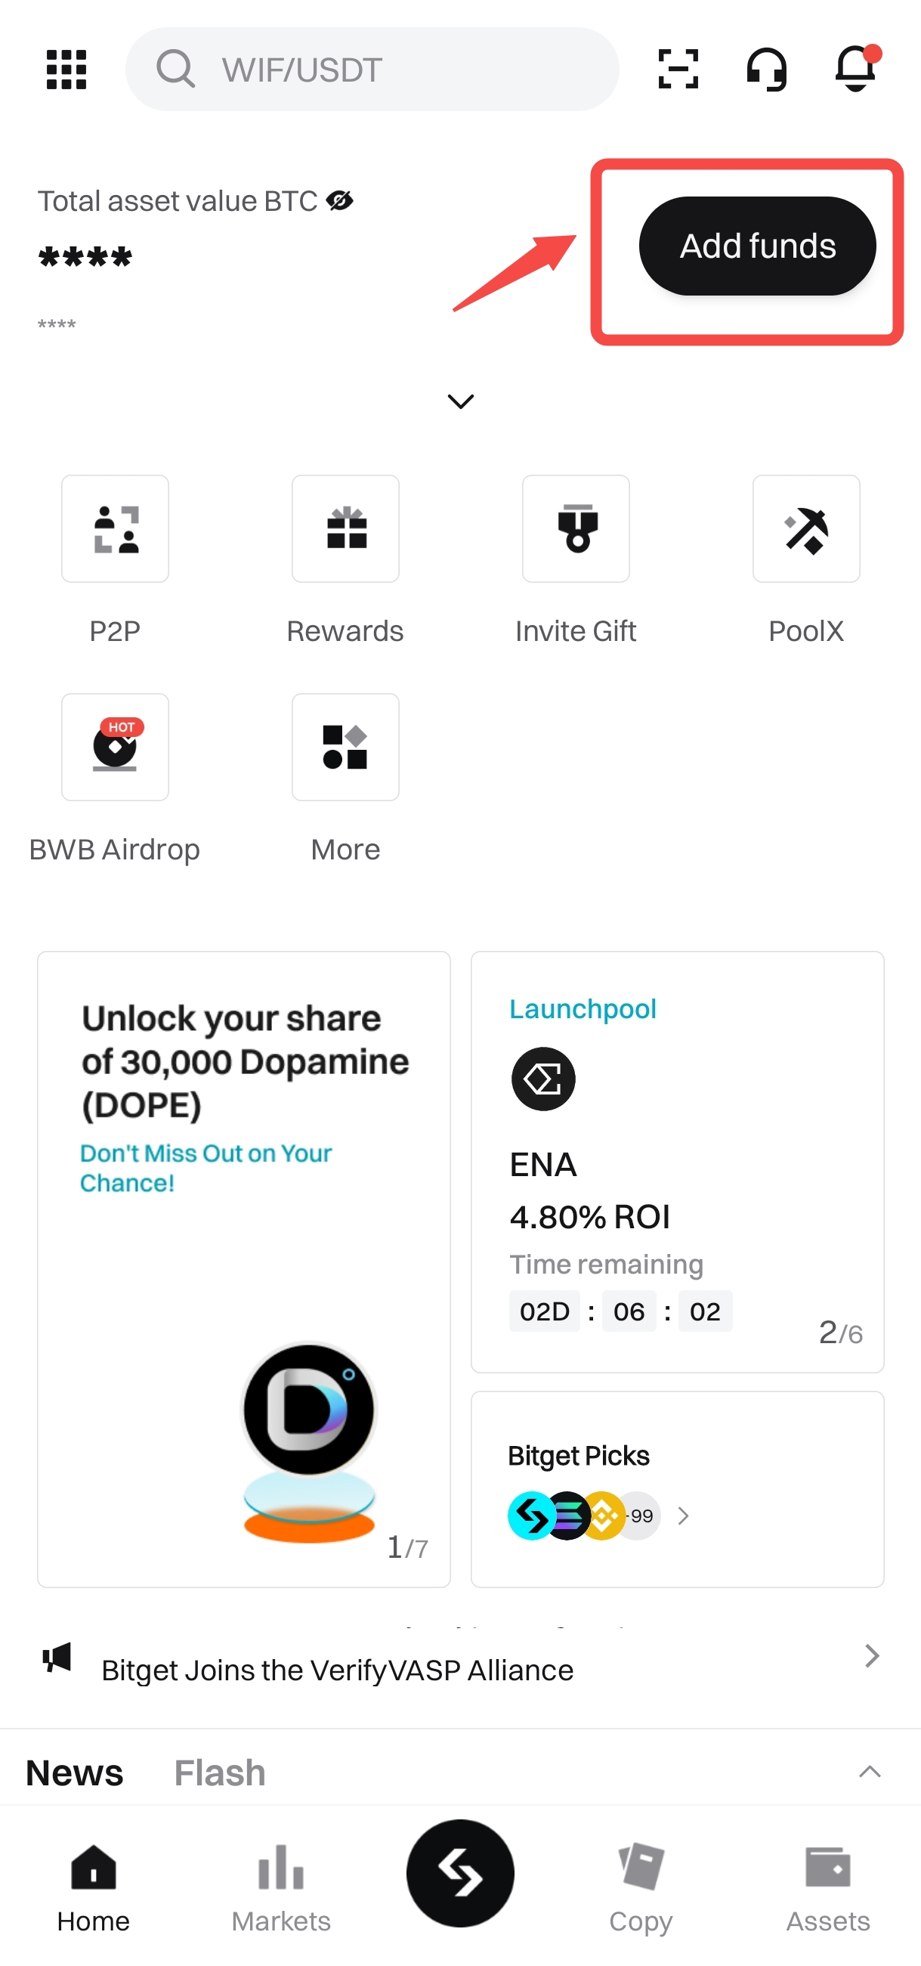Go to the Markets tab

point(281,1887)
